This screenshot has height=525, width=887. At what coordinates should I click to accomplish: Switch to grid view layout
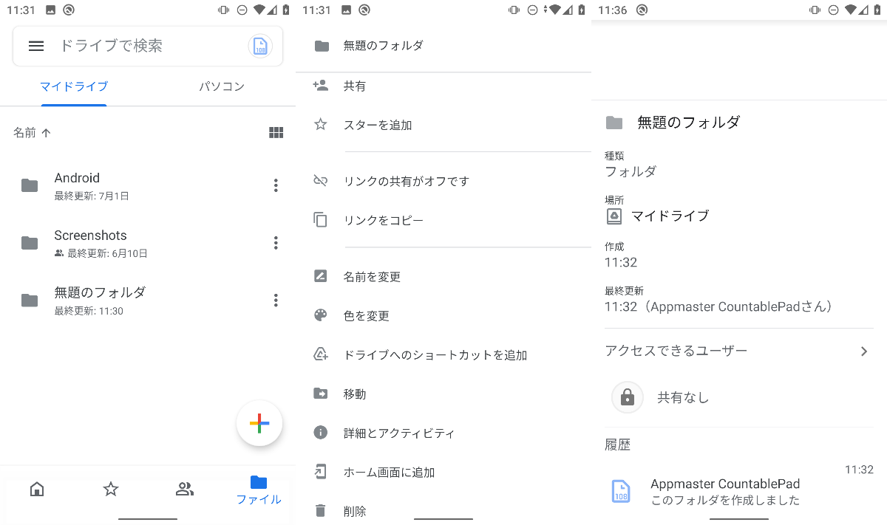(x=276, y=132)
